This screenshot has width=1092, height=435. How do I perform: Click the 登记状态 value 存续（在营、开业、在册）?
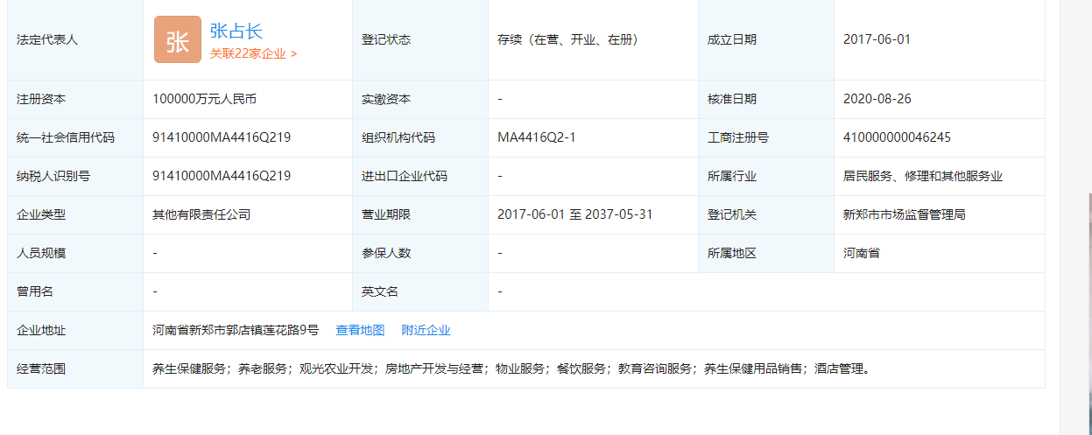coord(567,39)
